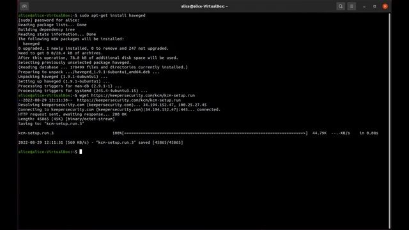Click the 'sudo apt-get install haveged' command
The height and width of the screenshot is (230, 409).
point(112,15)
